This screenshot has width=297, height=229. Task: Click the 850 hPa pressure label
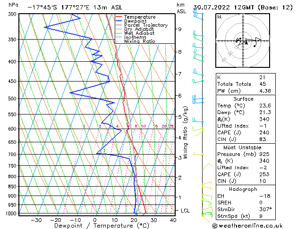tap(13, 186)
